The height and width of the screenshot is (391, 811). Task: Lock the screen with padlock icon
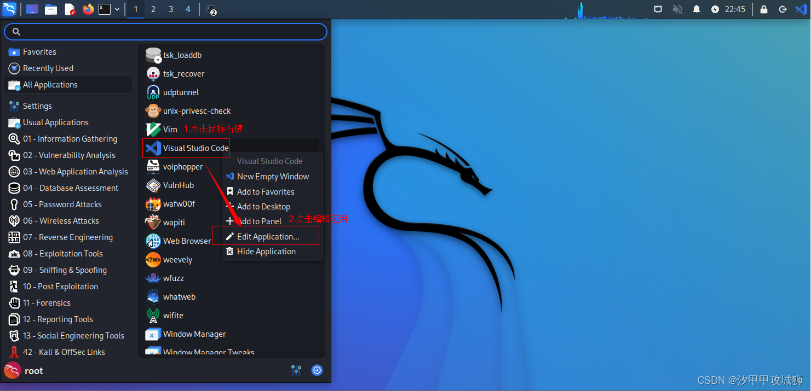pos(764,9)
